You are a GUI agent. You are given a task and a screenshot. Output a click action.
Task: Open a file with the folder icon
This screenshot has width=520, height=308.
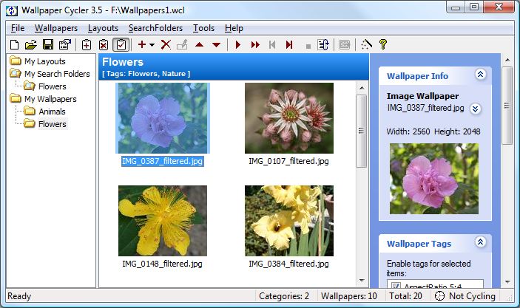point(30,45)
